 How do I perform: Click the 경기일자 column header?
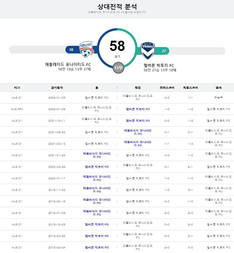pyautogui.click(x=57, y=88)
